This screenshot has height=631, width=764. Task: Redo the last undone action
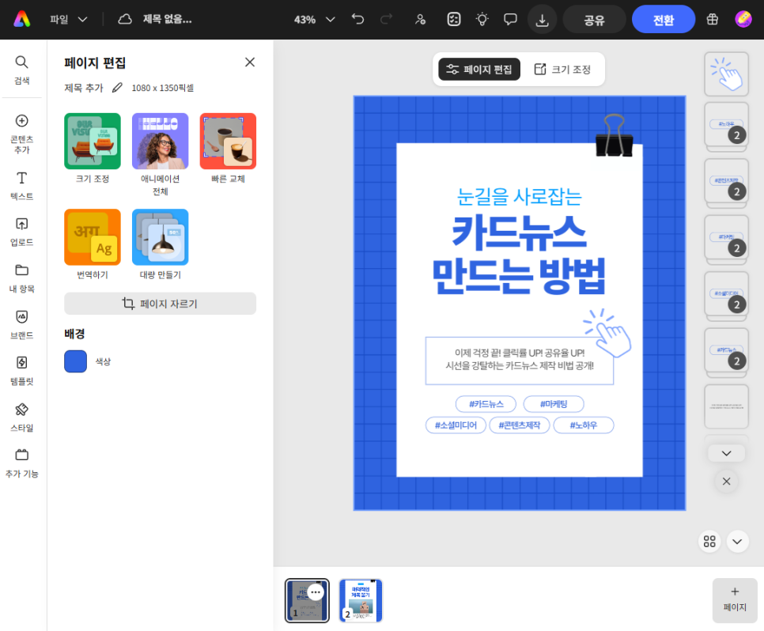coord(387,20)
